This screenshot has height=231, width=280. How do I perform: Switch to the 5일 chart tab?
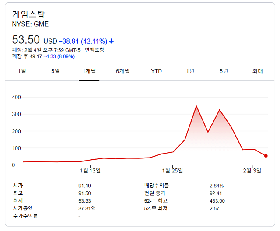[56, 71]
